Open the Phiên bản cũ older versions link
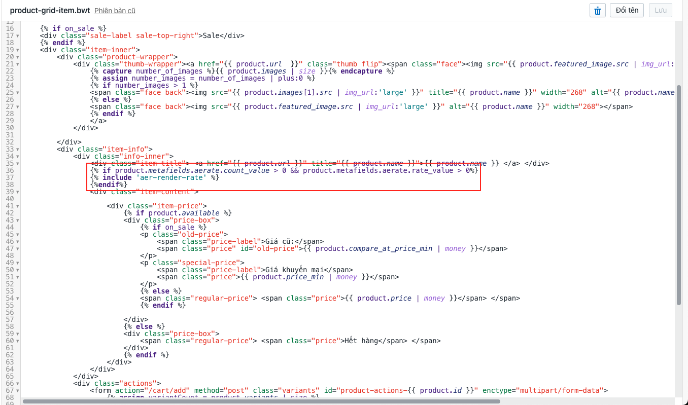The image size is (688, 405). pyautogui.click(x=115, y=11)
